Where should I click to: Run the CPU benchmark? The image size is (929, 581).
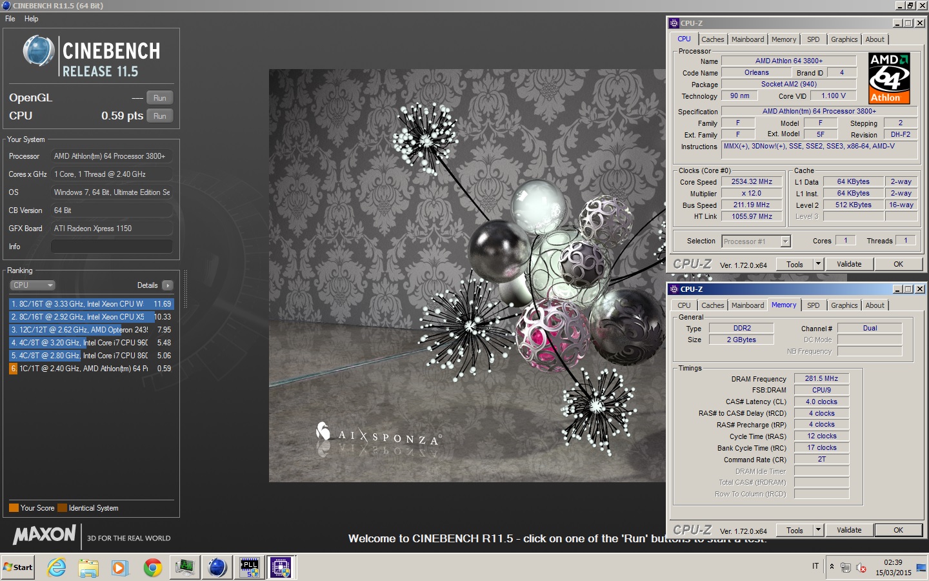(x=160, y=116)
